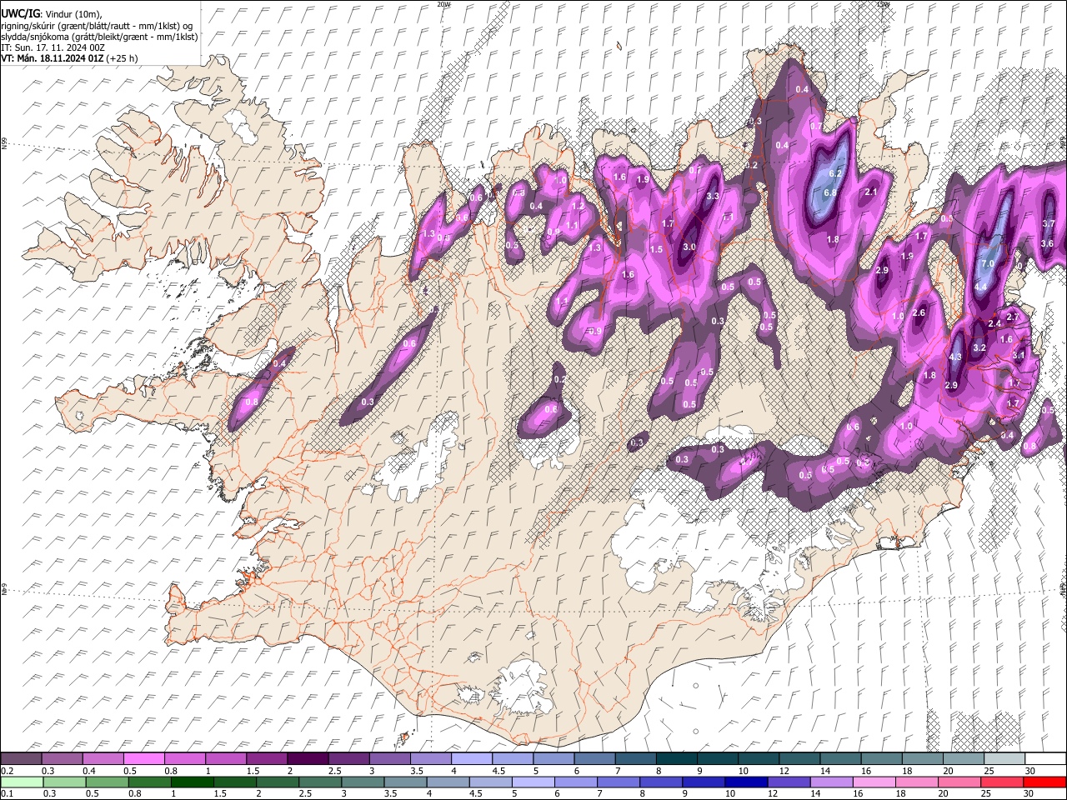Click the 20W longitude label at the top edge

click(443, 4)
